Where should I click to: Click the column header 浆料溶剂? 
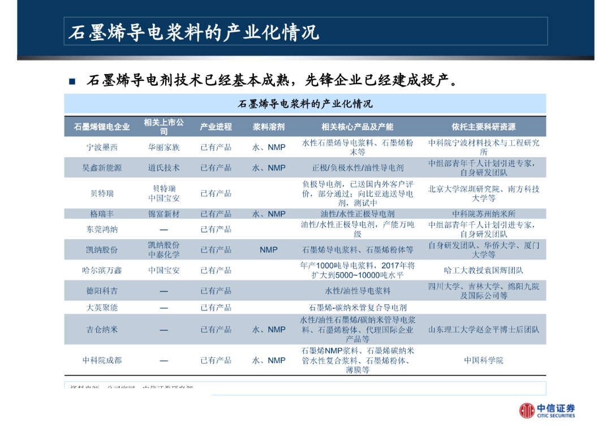(269, 127)
